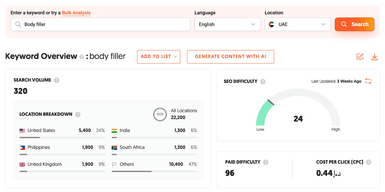Click the download export icon
Image resolution: width=385 pixels, height=192 pixels.
(374, 57)
